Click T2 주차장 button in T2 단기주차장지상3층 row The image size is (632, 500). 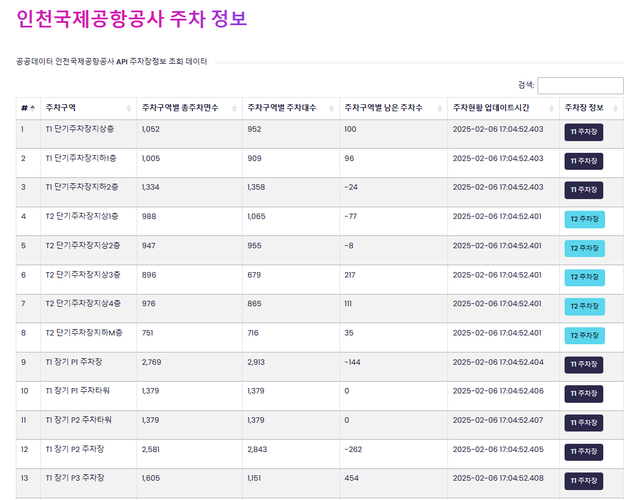tap(585, 278)
